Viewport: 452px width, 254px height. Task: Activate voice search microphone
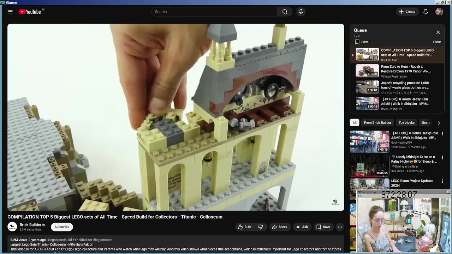click(301, 12)
